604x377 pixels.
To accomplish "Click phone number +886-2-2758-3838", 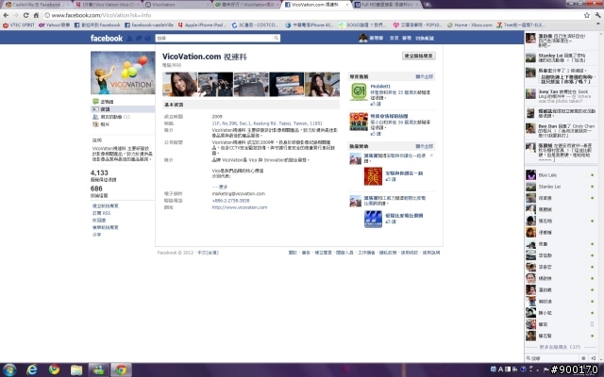I will 230,201.
